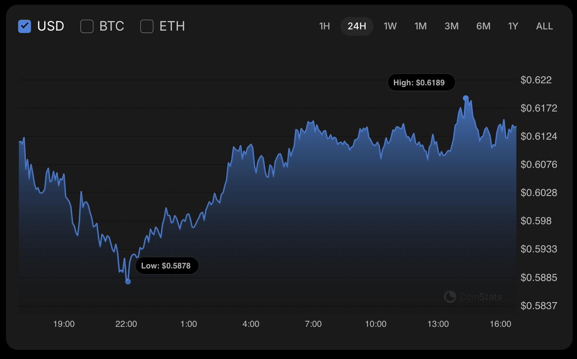Open the 1Y chart view
Screen dimensions: 577x359
click(x=513, y=26)
